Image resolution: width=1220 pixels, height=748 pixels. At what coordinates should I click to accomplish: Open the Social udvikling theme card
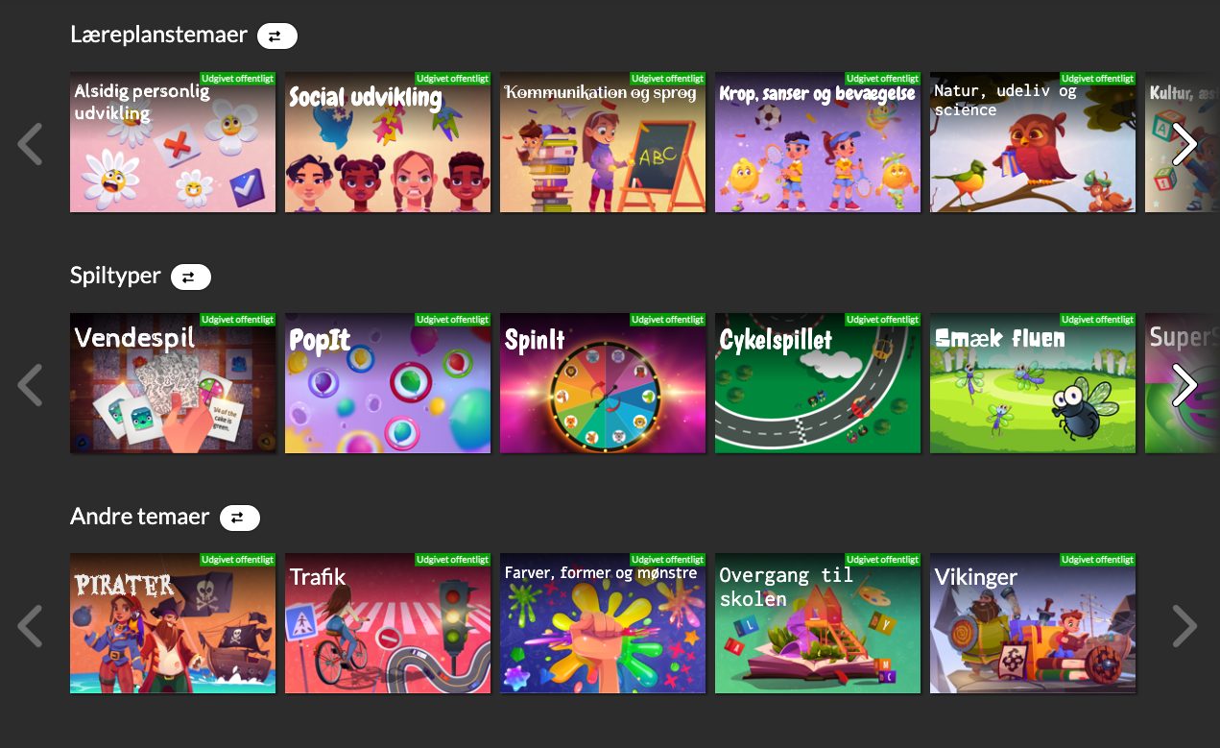388,142
